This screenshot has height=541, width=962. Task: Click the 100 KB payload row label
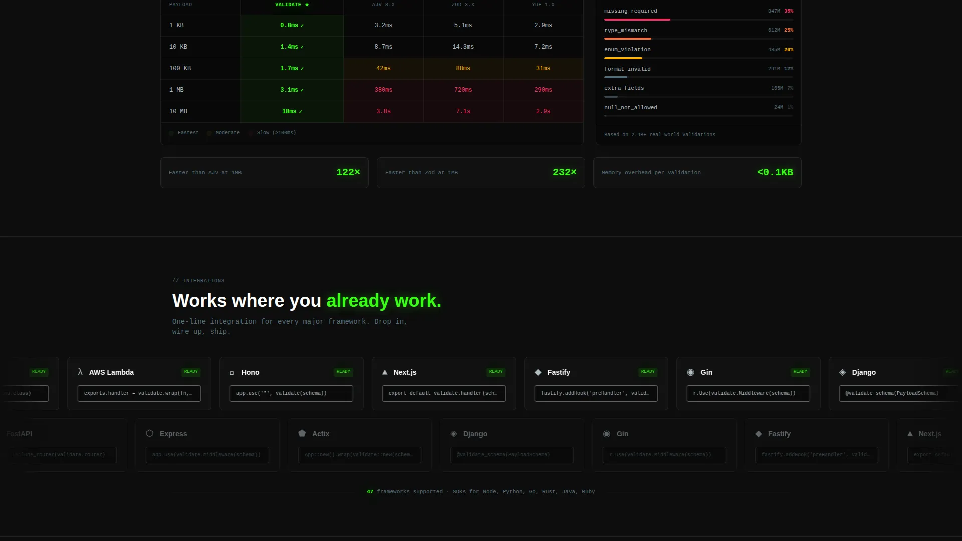point(180,68)
